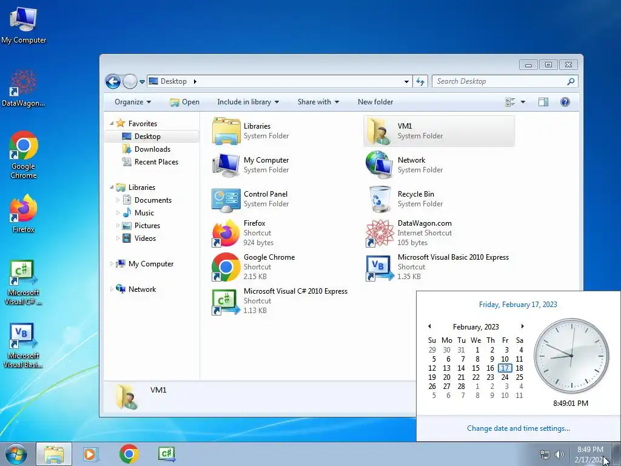Viewport: 621px width, 466px height.
Task: Select February 24 in the calendar
Action: point(505,377)
